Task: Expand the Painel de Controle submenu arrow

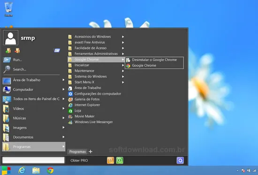Action: click(63, 99)
